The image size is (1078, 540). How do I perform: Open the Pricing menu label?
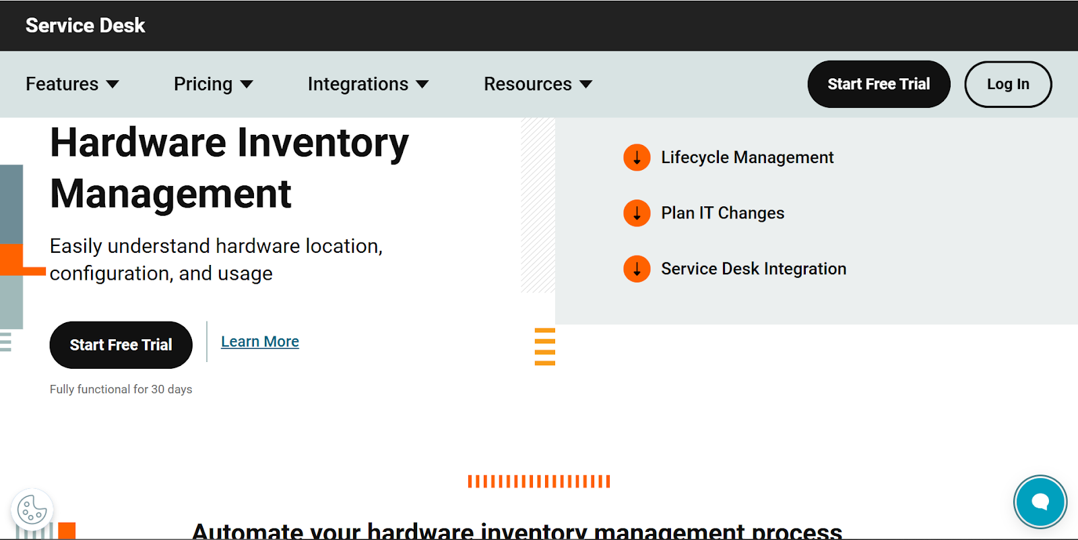click(x=203, y=84)
